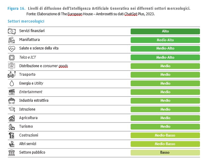Click the Entertainment clapperboard icon
Image resolution: width=207 pixels, height=164 pixels.
(12, 92)
